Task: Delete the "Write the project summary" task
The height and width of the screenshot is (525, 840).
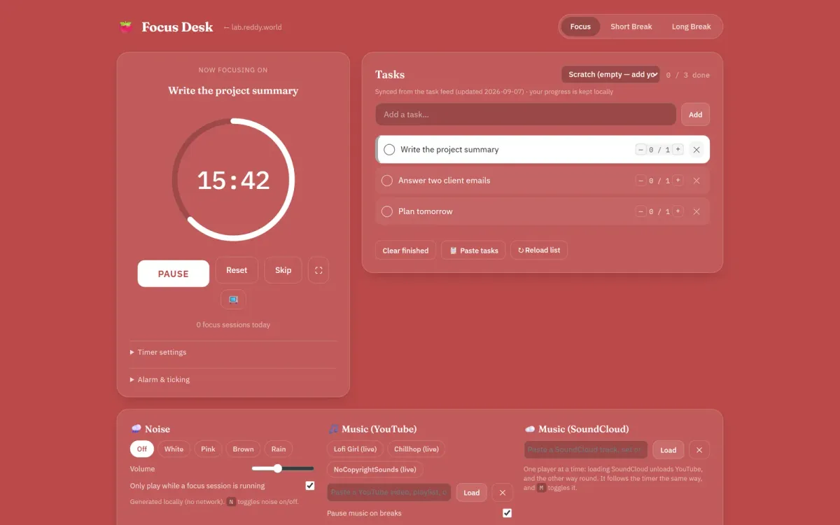Action: tap(696, 150)
